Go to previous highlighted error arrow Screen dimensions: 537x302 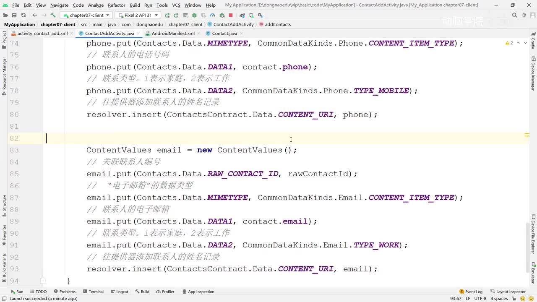point(518,43)
